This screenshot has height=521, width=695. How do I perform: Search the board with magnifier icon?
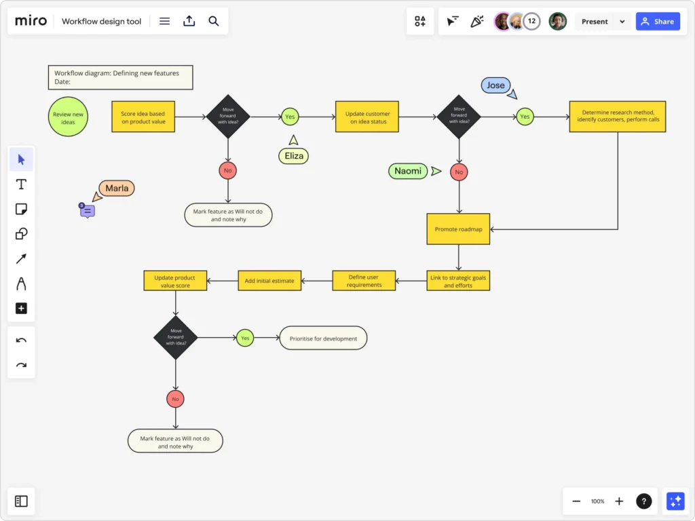click(214, 21)
